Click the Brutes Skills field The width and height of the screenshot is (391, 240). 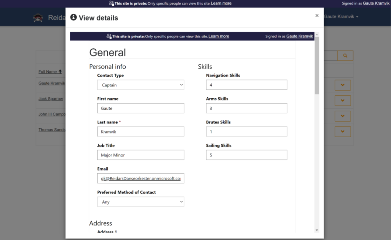(x=246, y=131)
